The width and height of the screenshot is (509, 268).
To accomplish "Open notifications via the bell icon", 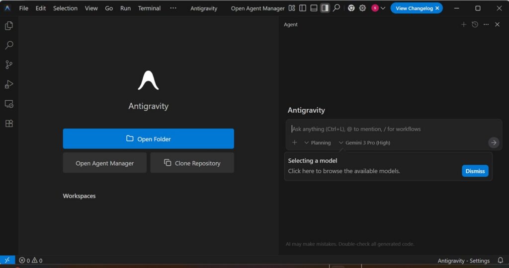I will [500, 260].
